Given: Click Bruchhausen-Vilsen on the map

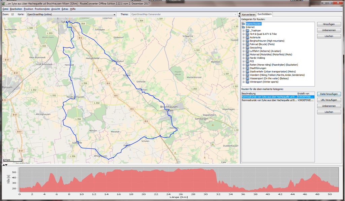Looking at the screenshot, I should (x=169, y=108).
